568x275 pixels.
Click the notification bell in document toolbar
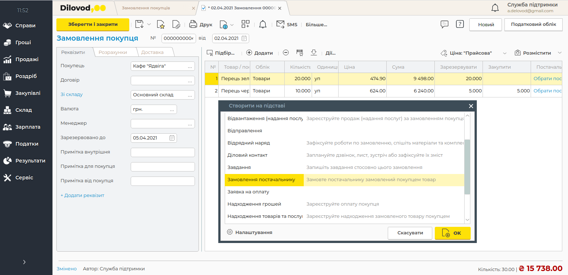263,24
